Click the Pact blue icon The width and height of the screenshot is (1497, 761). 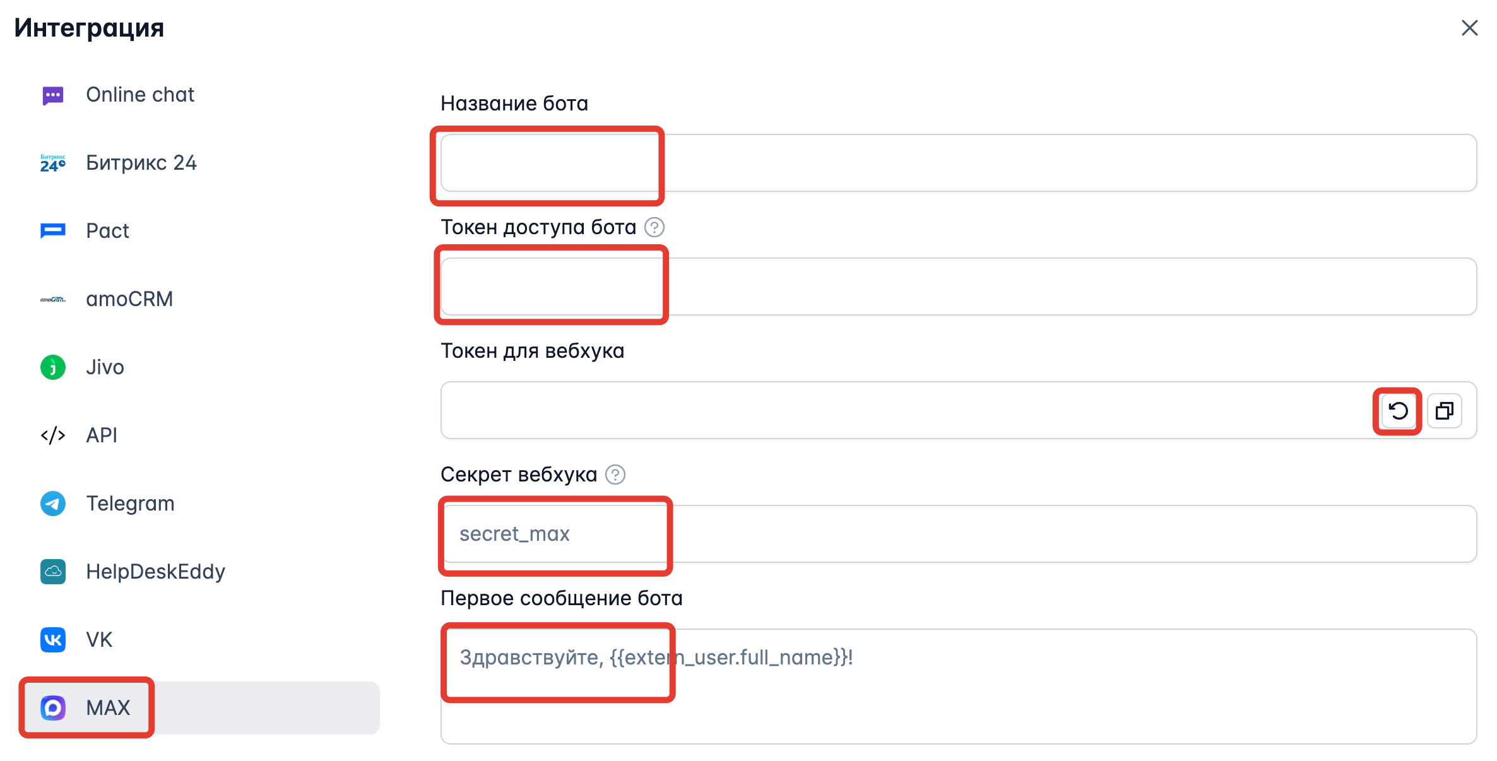click(53, 231)
